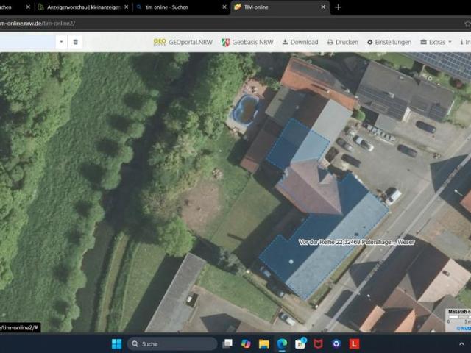
Task: Open a new browser tab
Action: click(x=338, y=7)
